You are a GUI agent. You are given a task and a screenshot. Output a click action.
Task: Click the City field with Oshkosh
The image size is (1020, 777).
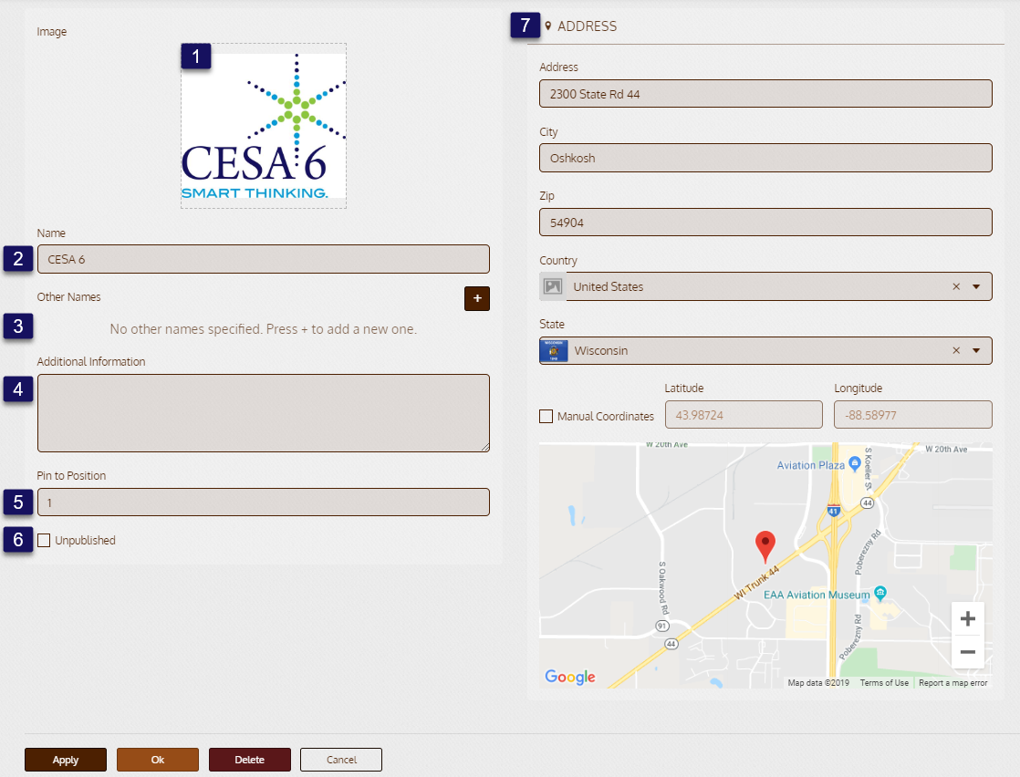765,158
